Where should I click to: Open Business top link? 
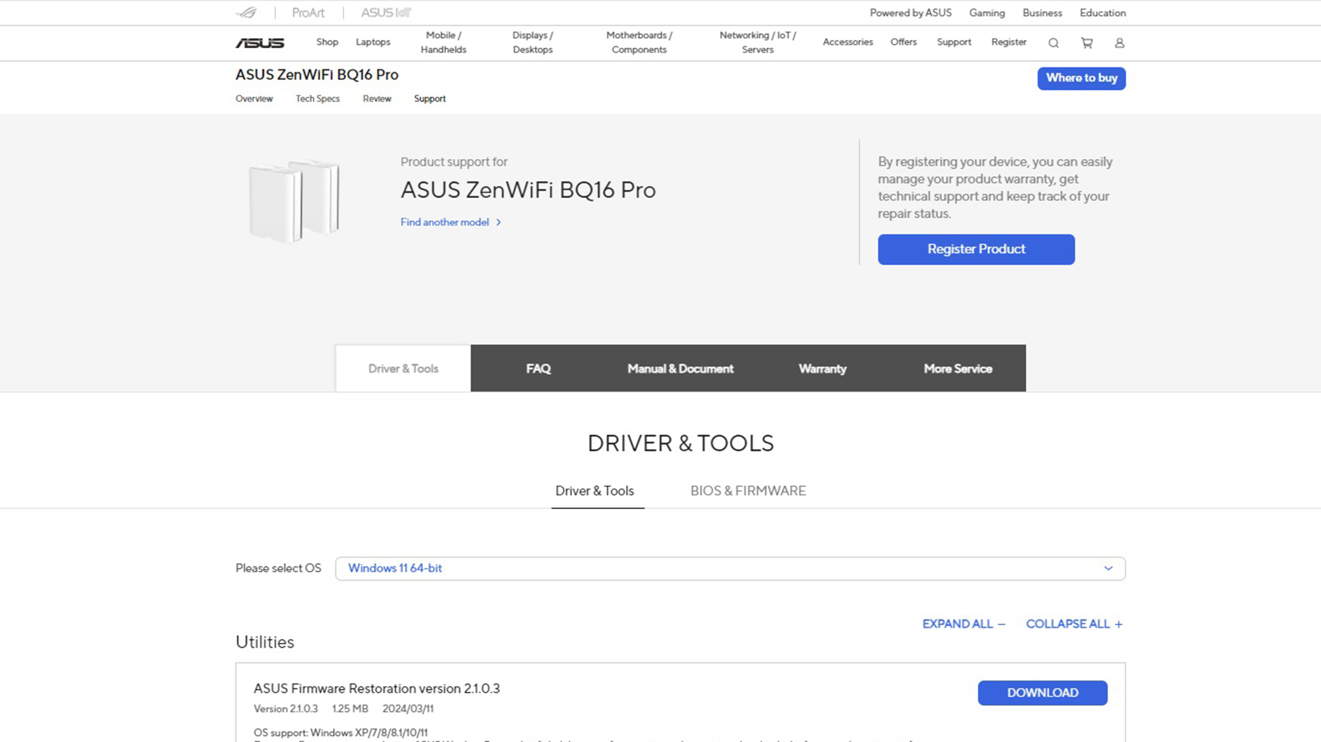[x=1042, y=13]
